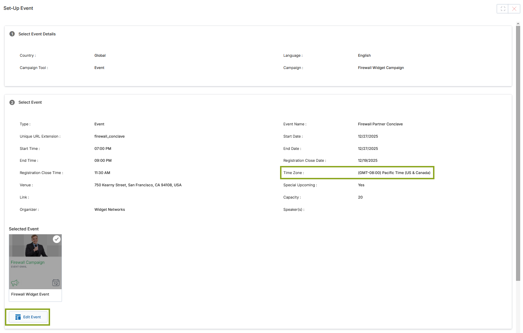523x333 pixels.
Task: Click the step 2 'Select Event' heading
Action: click(30, 102)
